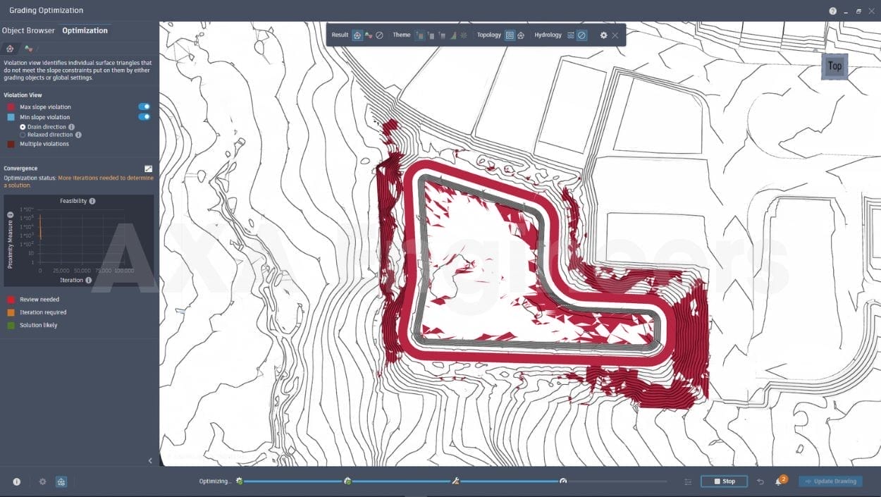Open the Optimization tab

click(x=85, y=30)
